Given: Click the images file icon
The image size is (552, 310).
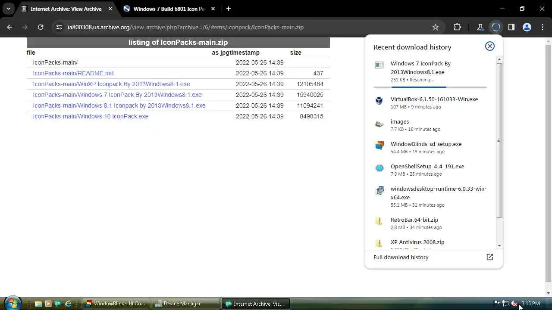Looking at the screenshot, I should click(x=379, y=124).
